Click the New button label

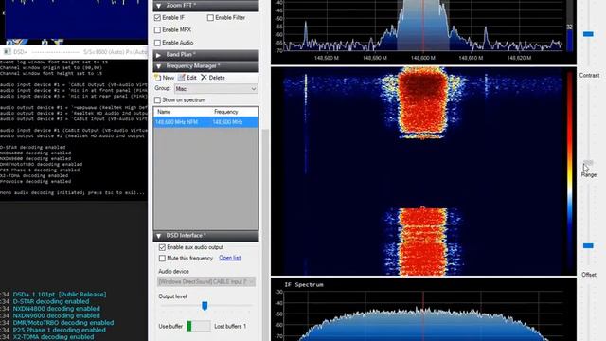point(169,78)
